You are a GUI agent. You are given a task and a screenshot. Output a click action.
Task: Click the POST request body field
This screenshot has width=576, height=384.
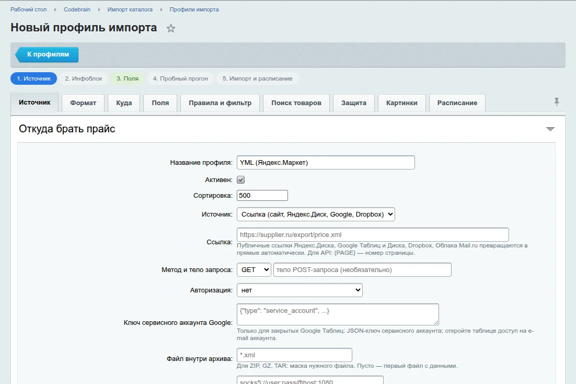362,269
